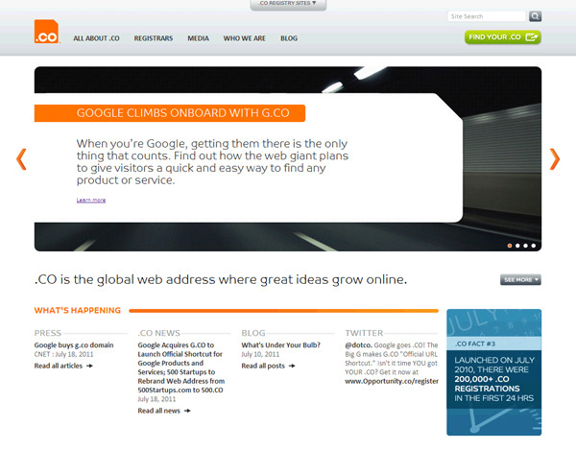Click the .CO Fact #3 banner
The width and height of the screenshot is (576, 450).
tap(494, 372)
